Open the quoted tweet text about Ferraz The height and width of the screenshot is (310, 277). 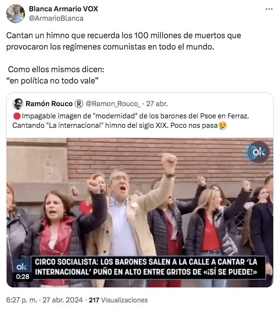tap(130, 121)
